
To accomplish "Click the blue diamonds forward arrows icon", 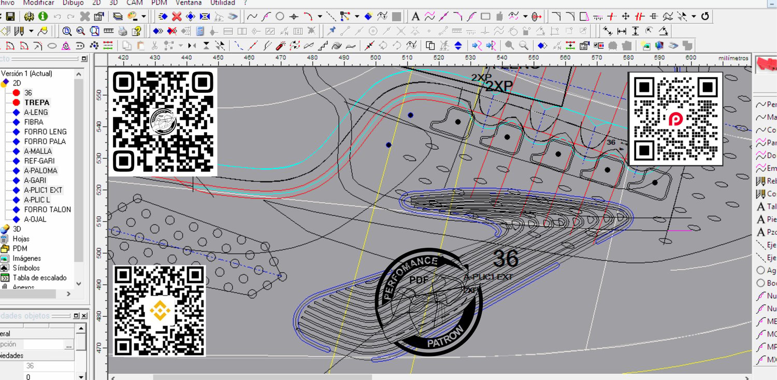I will click(x=159, y=31).
